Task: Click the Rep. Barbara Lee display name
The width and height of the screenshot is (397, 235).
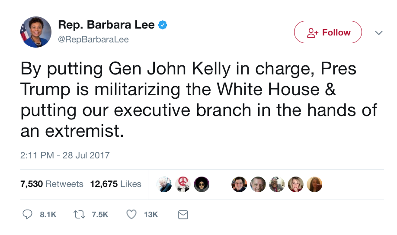Action: point(106,25)
